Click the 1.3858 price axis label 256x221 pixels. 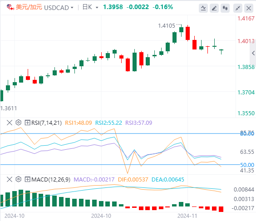click(x=246, y=67)
